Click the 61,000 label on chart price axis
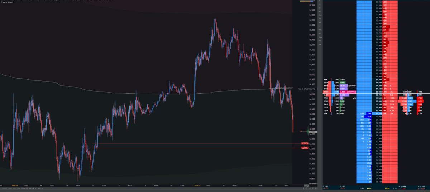 point(312,173)
